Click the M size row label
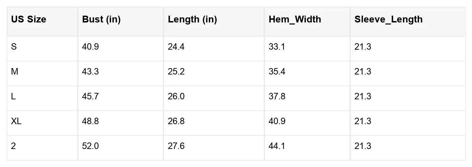The height and width of the screenshot is (167, 472). click(14, 72)
